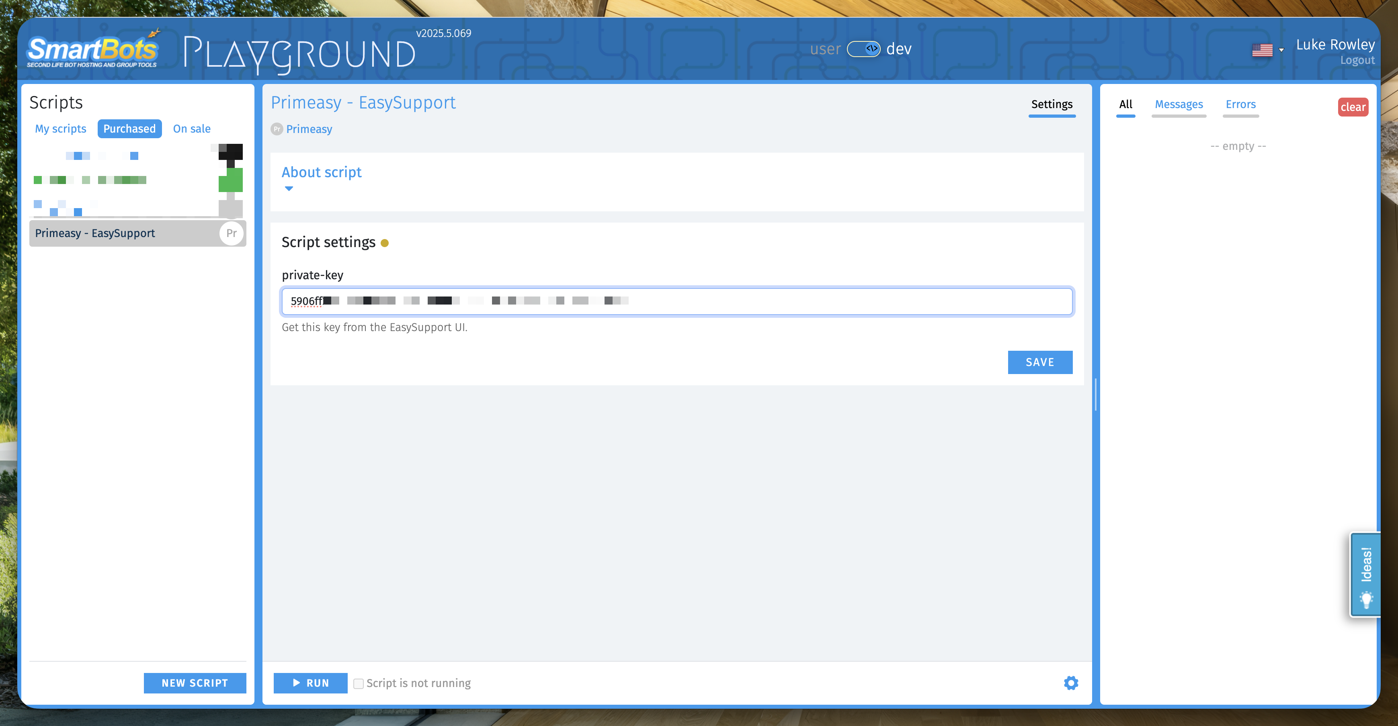Check the Script is not running checkbox

coord(358,684)
